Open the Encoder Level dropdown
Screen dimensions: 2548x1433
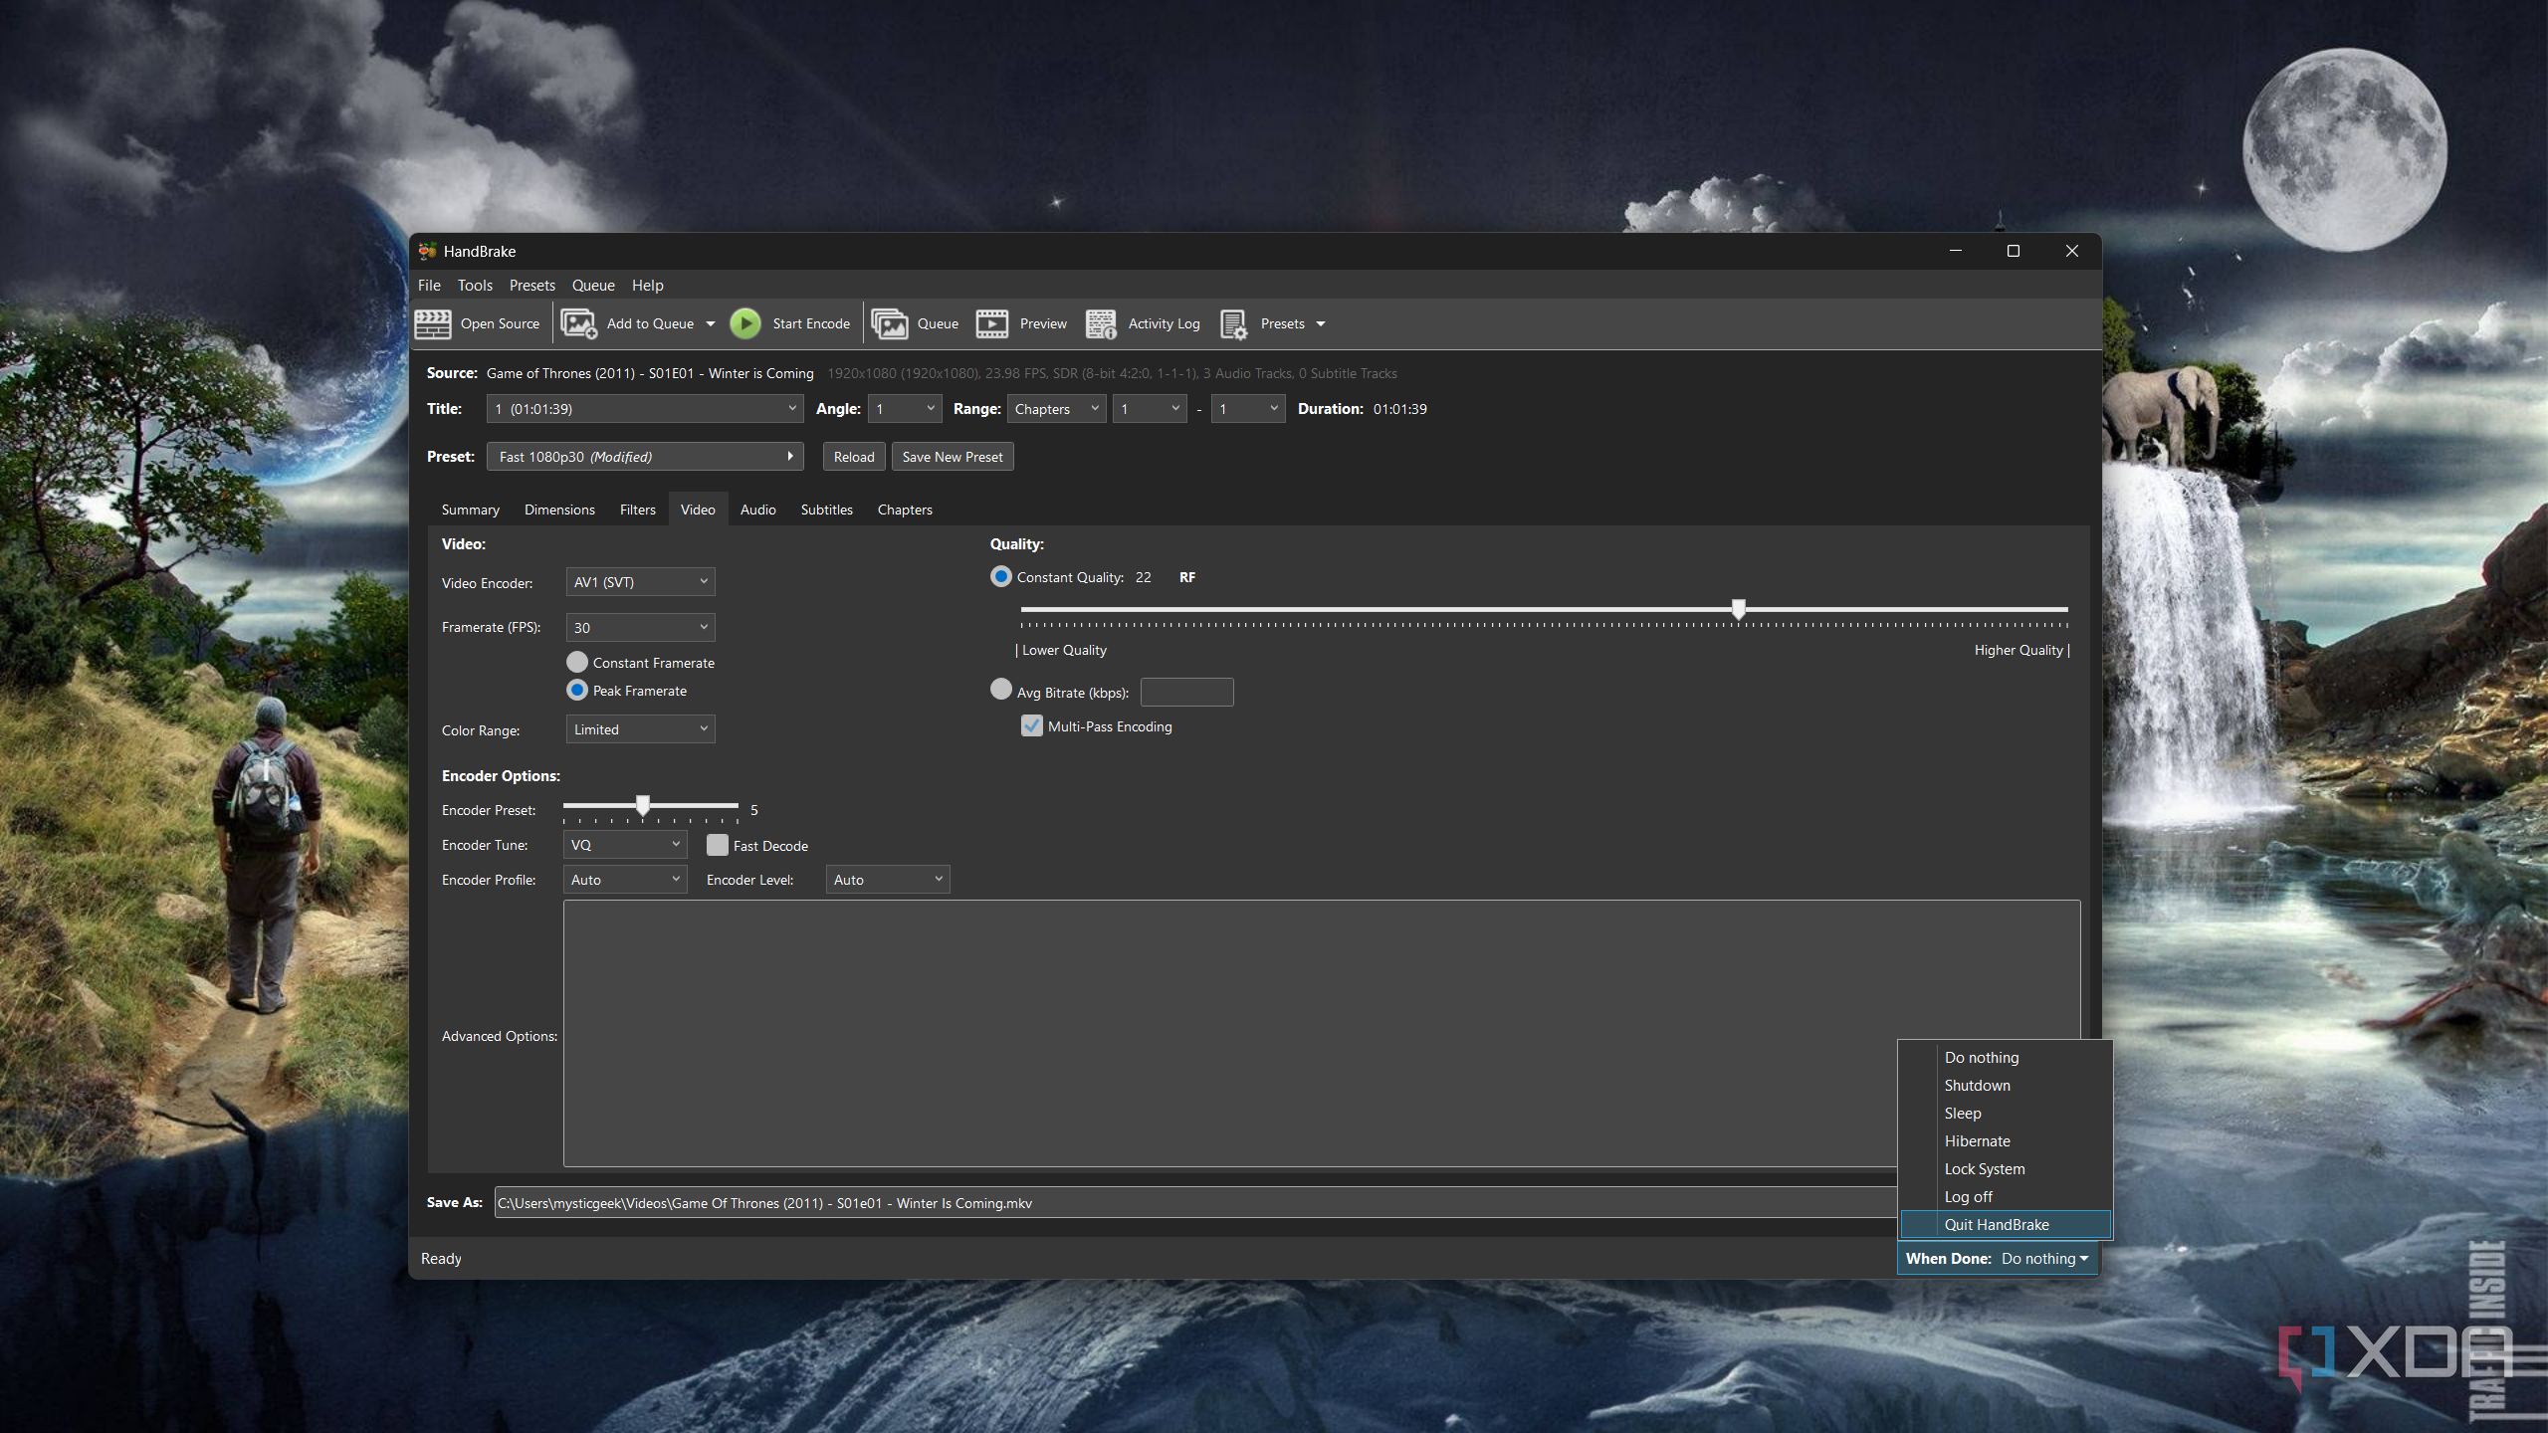(888, 879)
